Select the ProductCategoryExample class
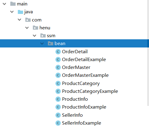149x127 pixels. [90, 91]
